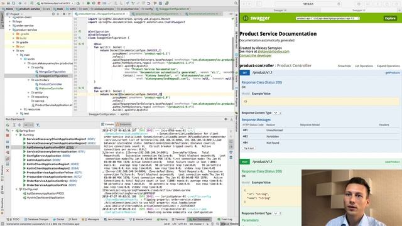Click List Operations for product-controller
Screen dimensions: 402x226
click(364, 66)
